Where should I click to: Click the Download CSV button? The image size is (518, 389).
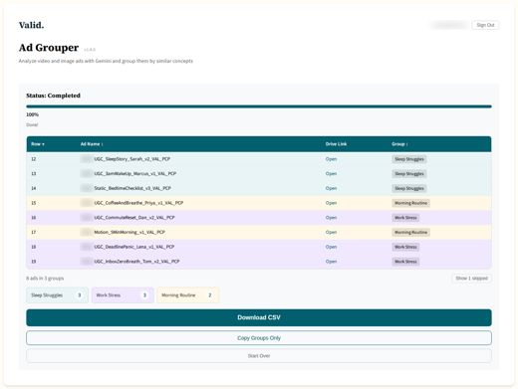click(x=259, y=317)
